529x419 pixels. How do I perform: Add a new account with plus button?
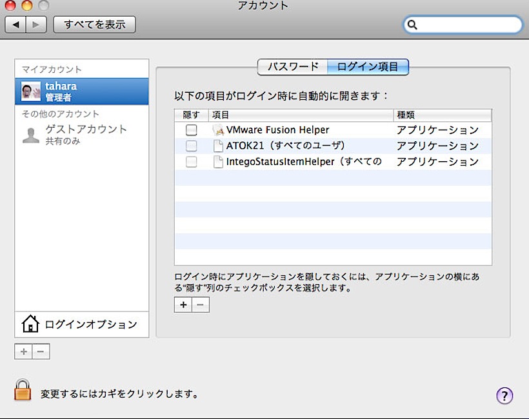tap(23, 351)
